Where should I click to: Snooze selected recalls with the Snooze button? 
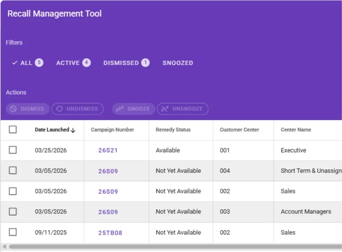coord(133,109)
